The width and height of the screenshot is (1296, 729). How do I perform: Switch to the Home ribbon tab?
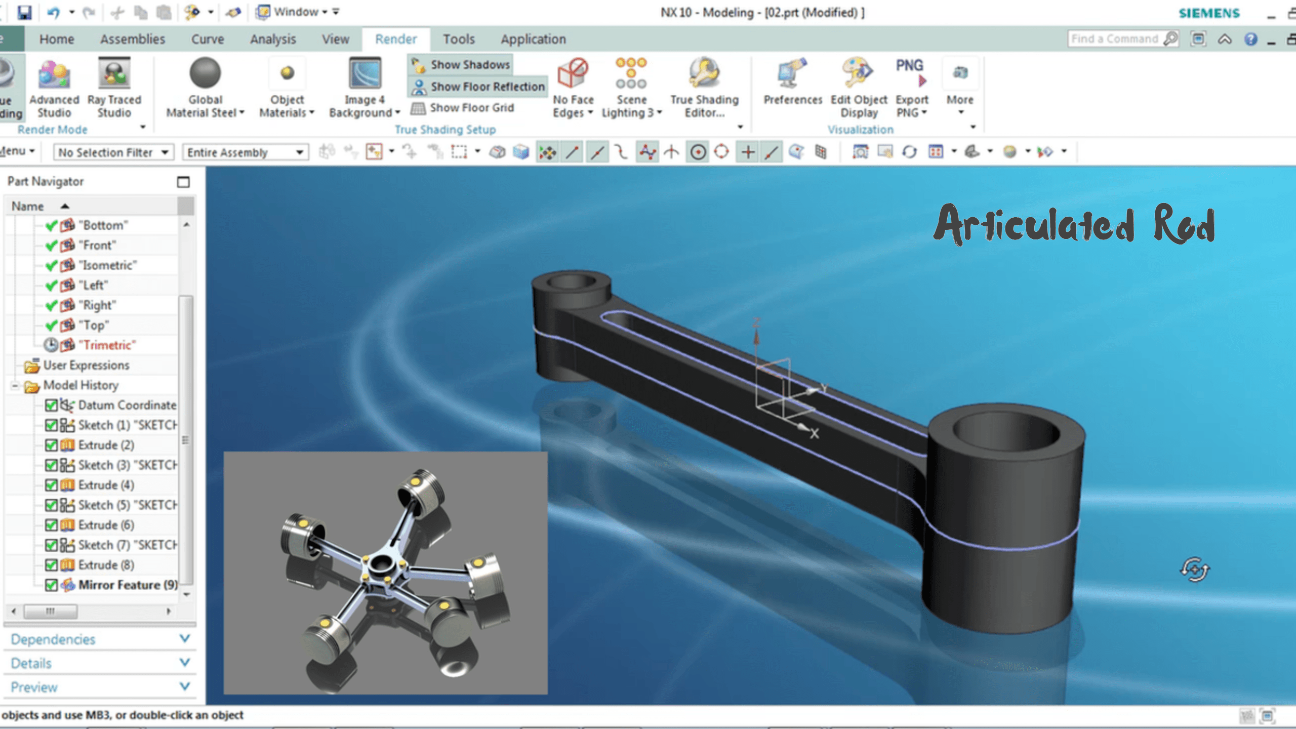[57, 38]
